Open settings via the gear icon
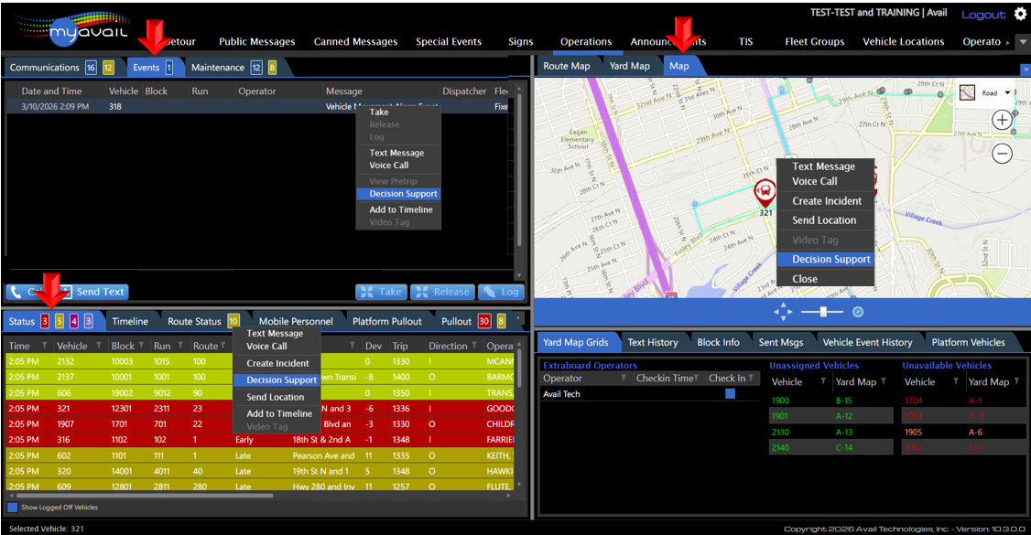1031x535 pixels. [1021, 15]
